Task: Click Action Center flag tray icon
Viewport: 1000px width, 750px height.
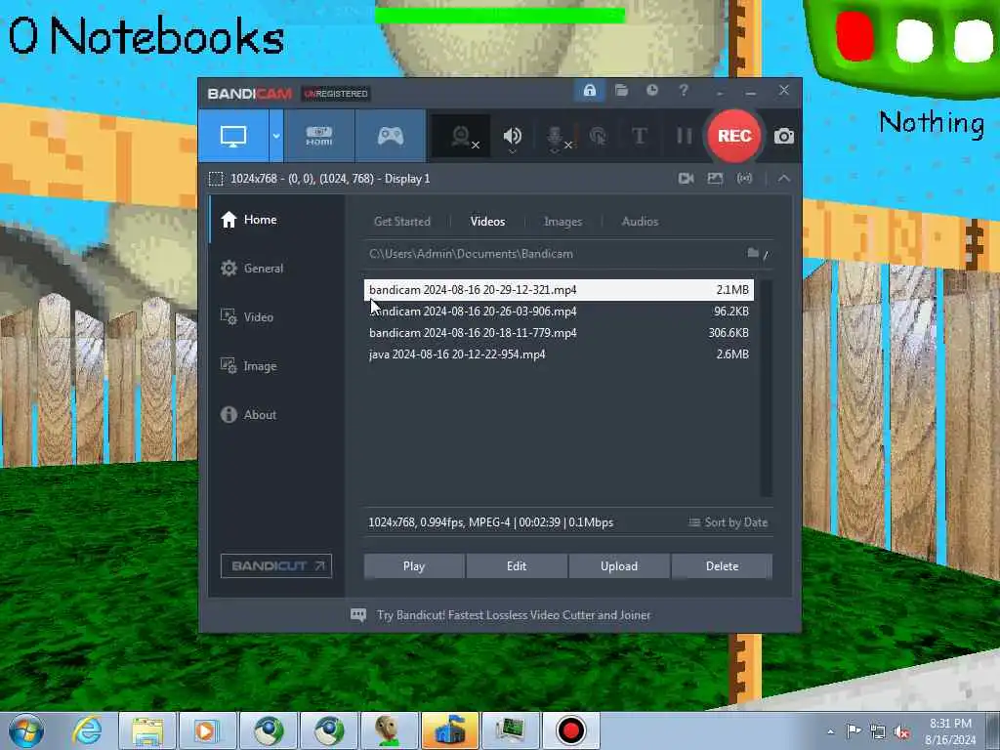Action: pyautogui.click(x=854, y=731)
